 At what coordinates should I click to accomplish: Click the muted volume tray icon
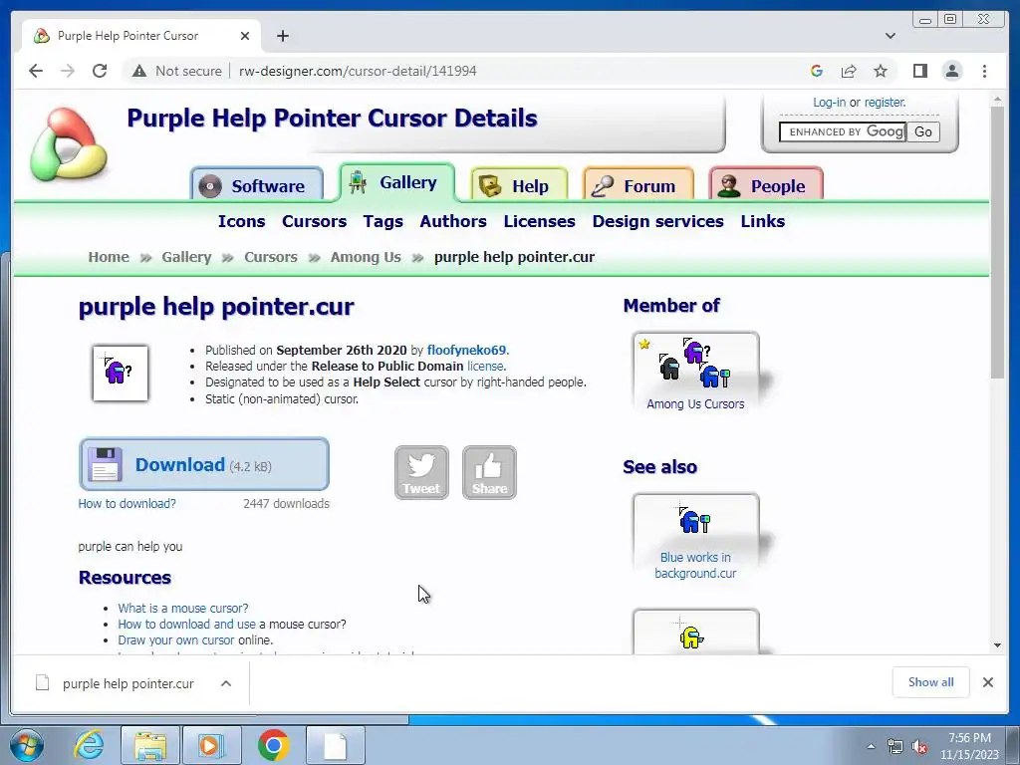(x=919, y=747)
